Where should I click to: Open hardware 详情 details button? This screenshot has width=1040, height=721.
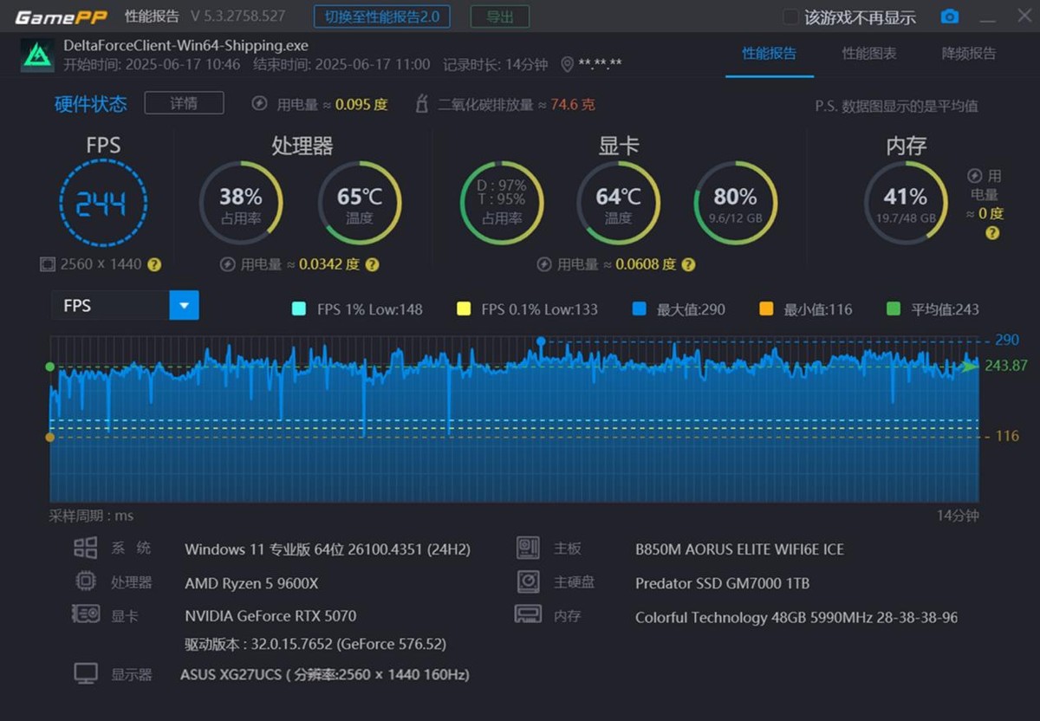(x=184, y=103)
